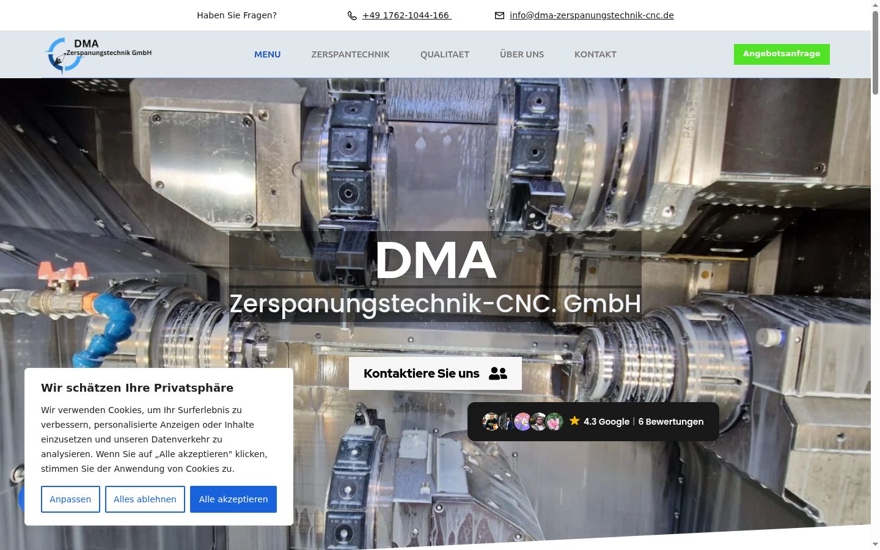880x550 pixels.
Task: Click the Kontaktiere Sie uns button
Action: tap(435, 373)
